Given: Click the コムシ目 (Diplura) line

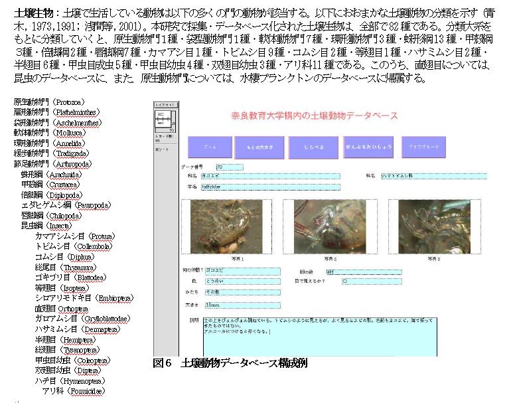Looking at the screenshot, I should pyautogui.click(x=65, y=257).
